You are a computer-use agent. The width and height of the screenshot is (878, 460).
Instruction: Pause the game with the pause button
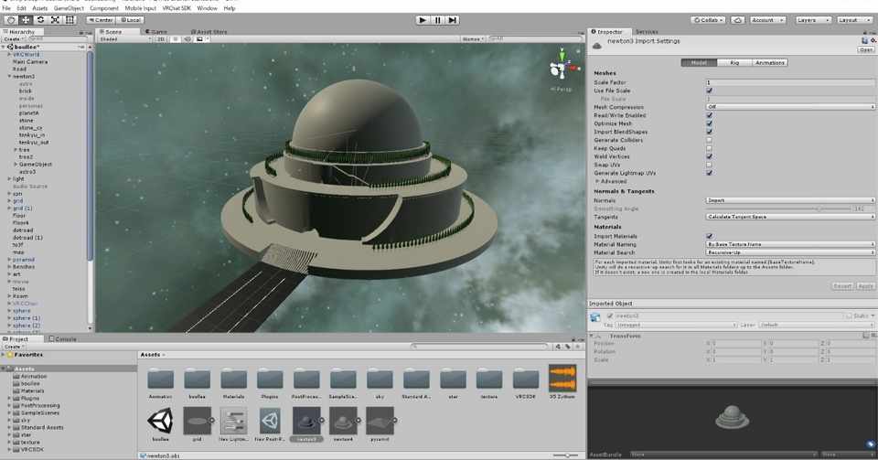pos(437,19)
